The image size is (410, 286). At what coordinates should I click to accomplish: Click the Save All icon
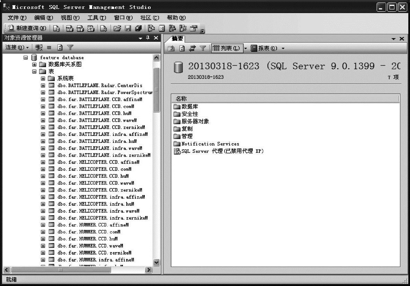138,28
